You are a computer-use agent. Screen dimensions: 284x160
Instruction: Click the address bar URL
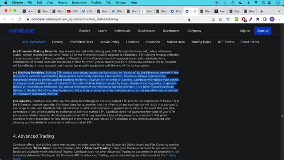pos(75,19)
